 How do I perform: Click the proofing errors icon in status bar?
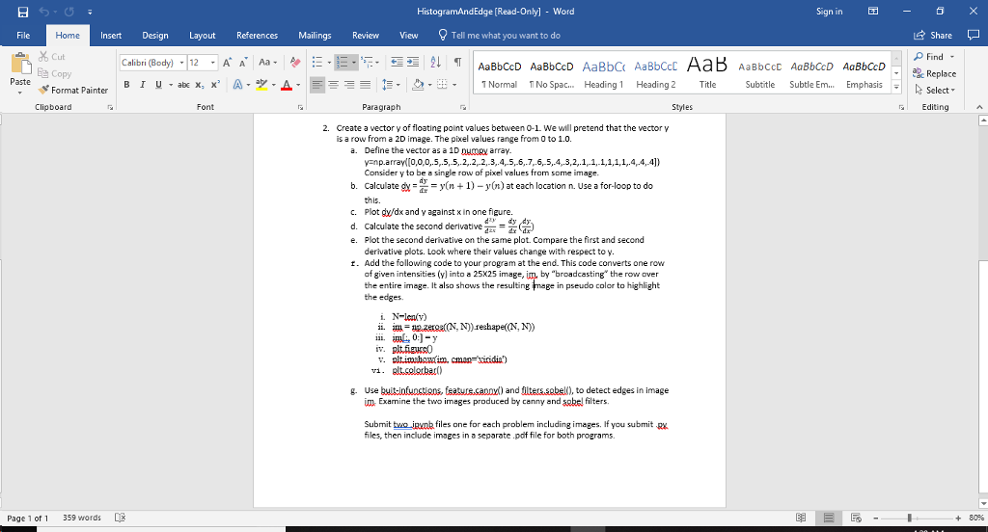click(121, 518)
